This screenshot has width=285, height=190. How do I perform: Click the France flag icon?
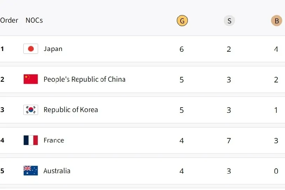tap(31, 140)
